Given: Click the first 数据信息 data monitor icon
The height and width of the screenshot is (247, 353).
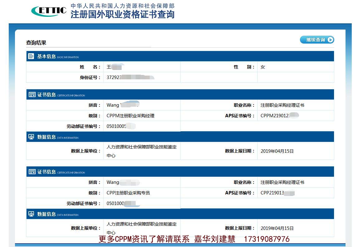Looking at the screenshot, I should 31,136.
